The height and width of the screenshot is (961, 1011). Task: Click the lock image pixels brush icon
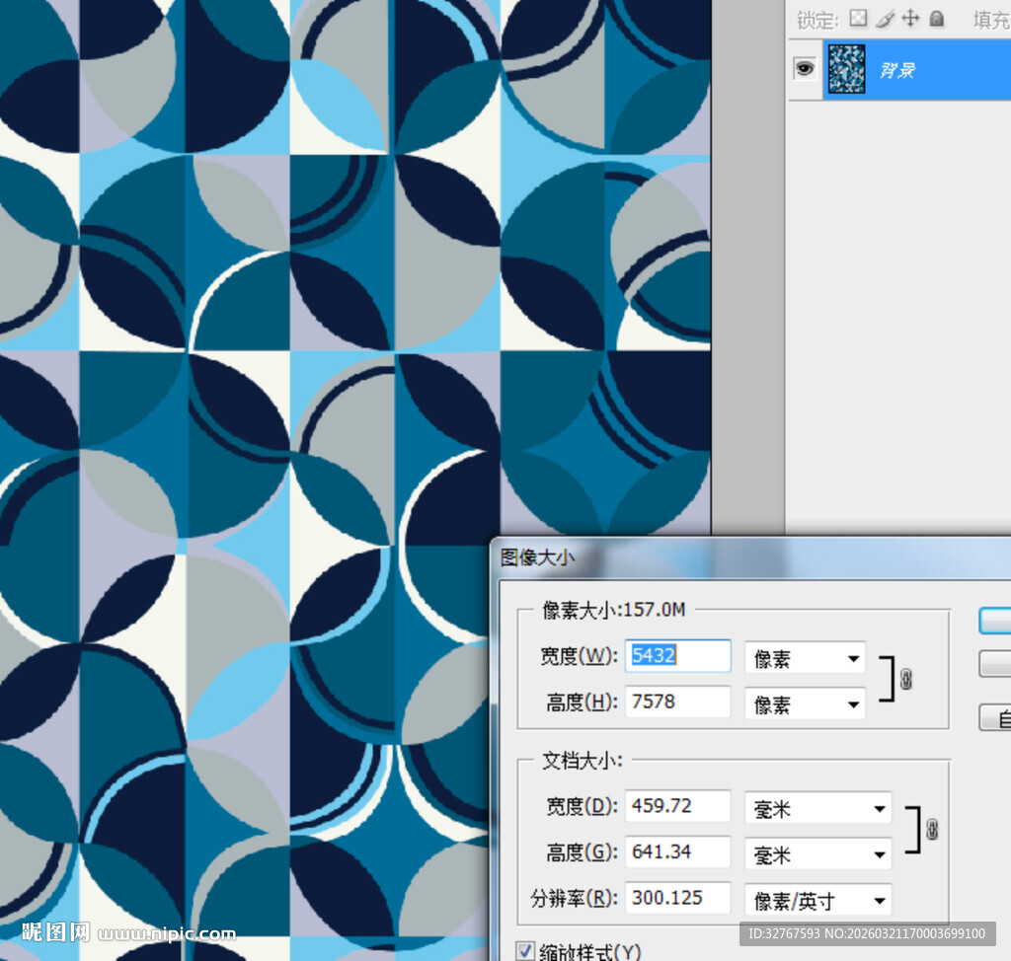(x=885, y=19)
